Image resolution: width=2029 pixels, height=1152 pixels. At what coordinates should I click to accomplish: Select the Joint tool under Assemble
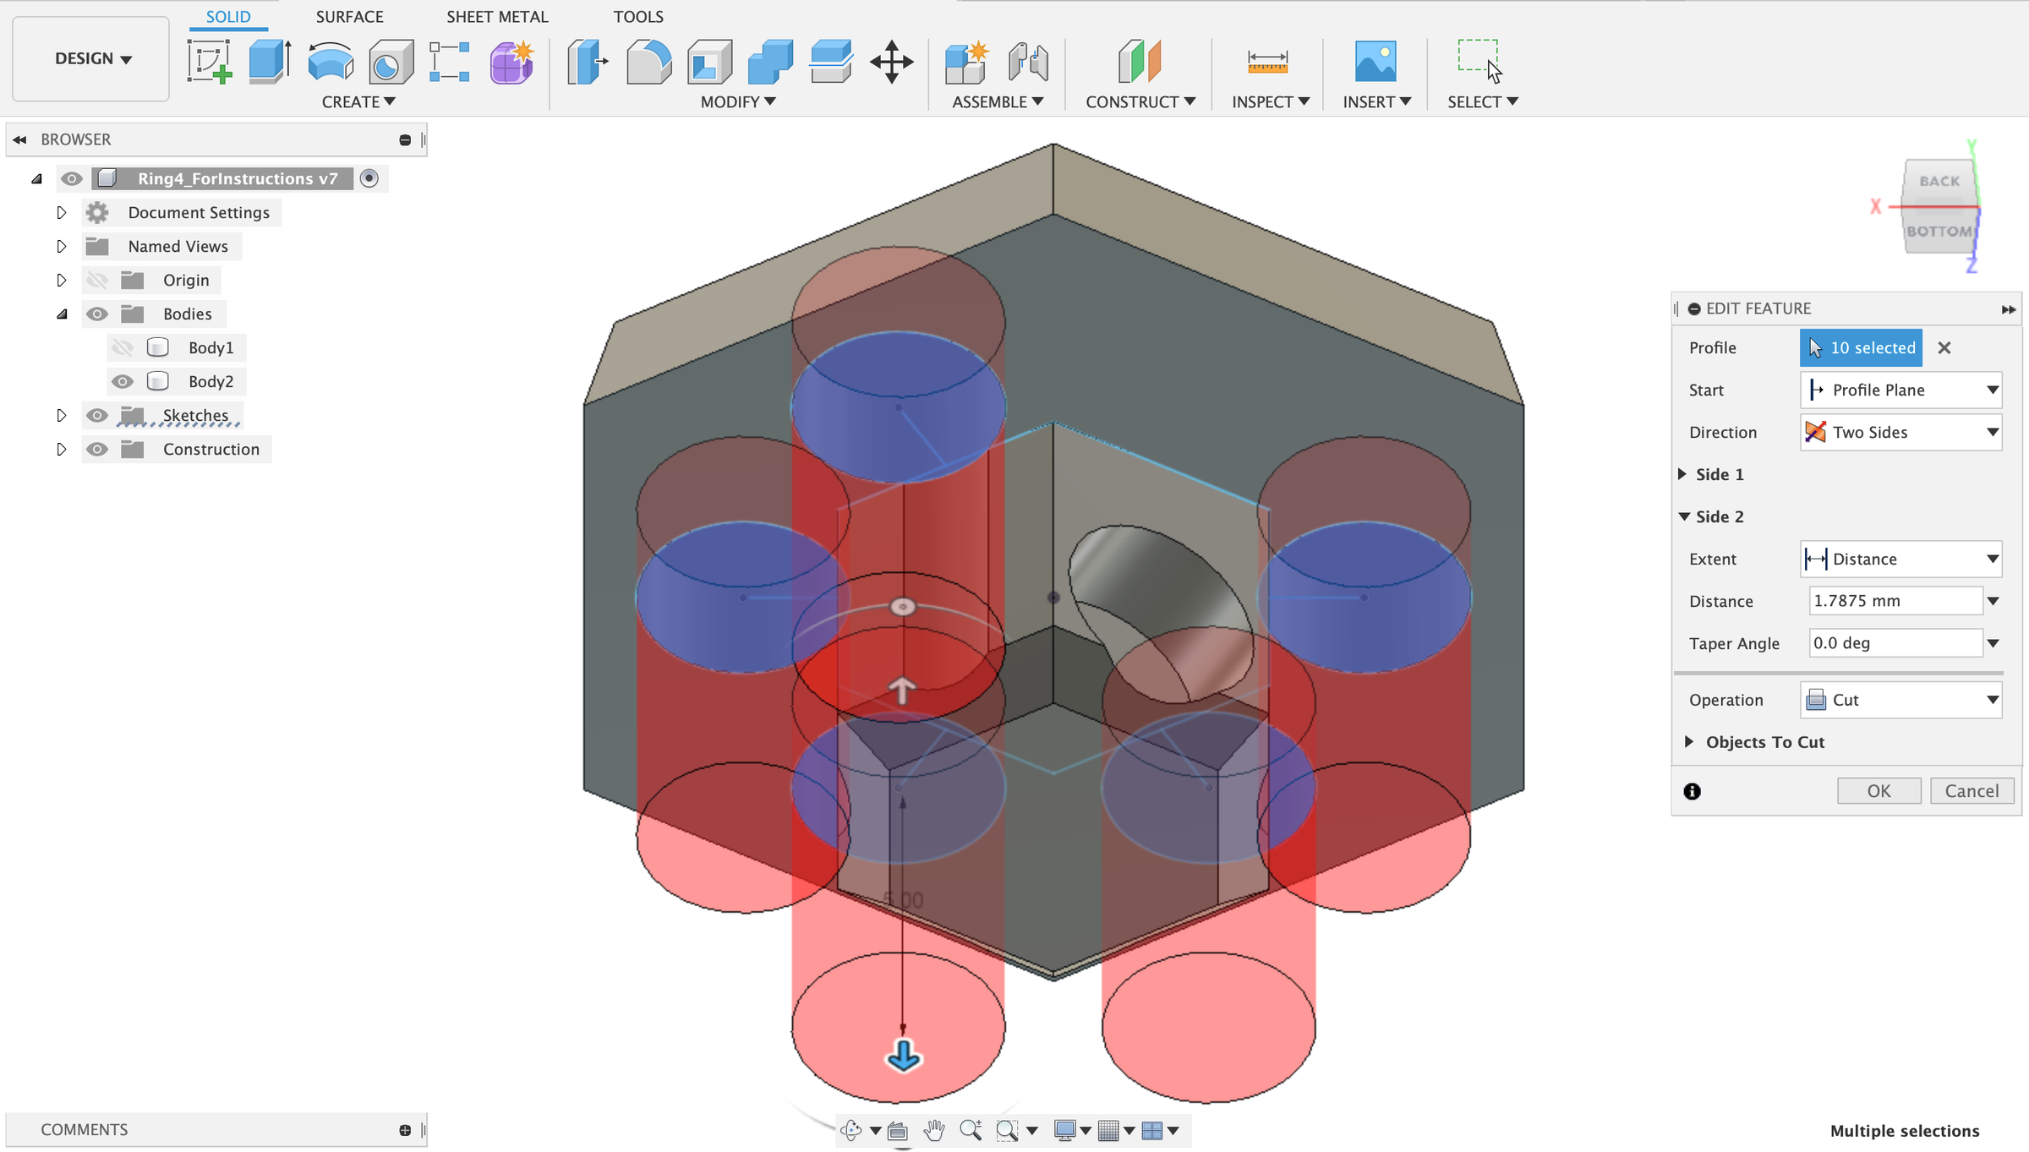[1028, 62]
